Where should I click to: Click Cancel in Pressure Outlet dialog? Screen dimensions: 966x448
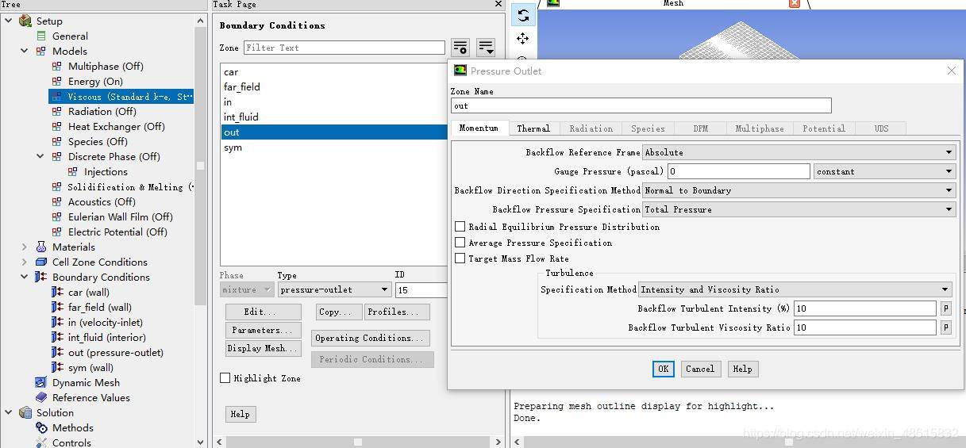[700, 369]
